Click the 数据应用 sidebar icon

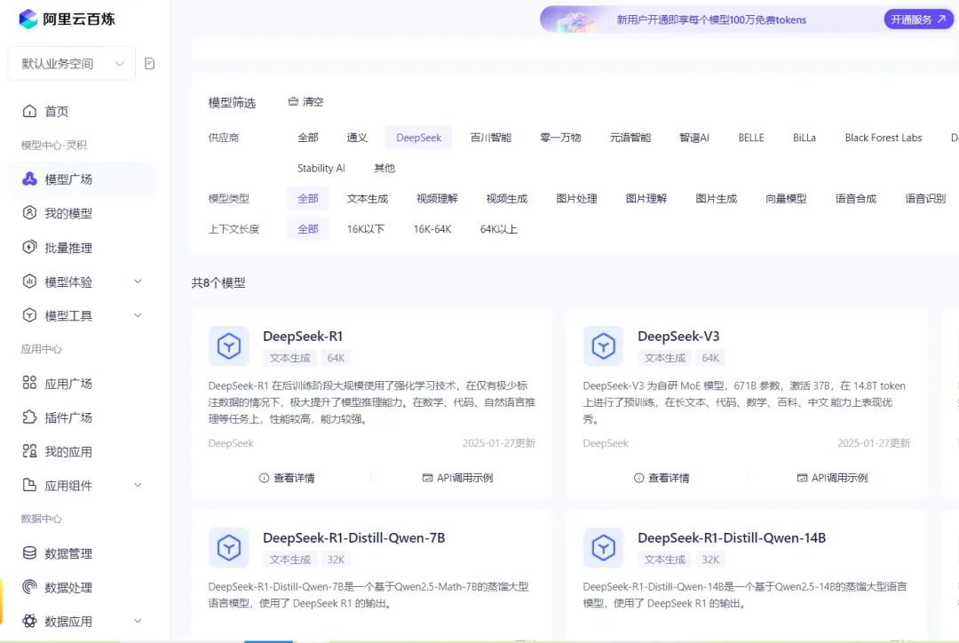[x=29, y=621]
